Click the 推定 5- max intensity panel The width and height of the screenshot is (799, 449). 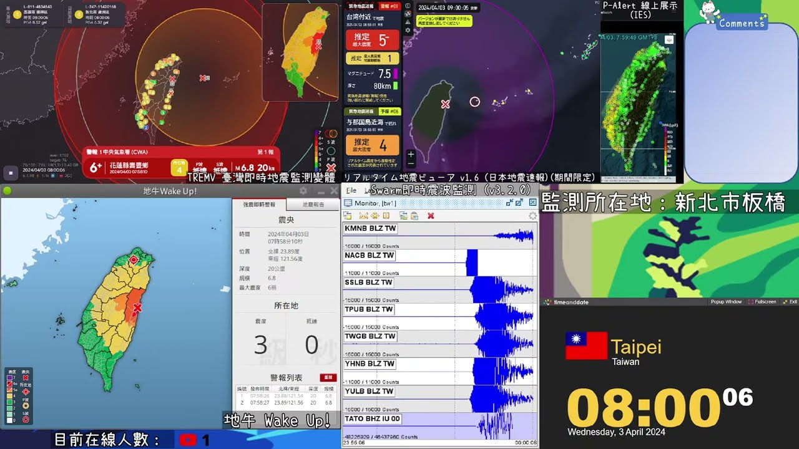(373, 40)
